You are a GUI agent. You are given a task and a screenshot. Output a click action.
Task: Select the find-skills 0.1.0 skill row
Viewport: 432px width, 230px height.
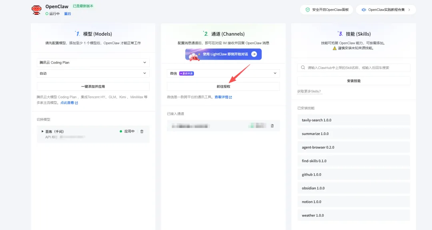(354, 161)
